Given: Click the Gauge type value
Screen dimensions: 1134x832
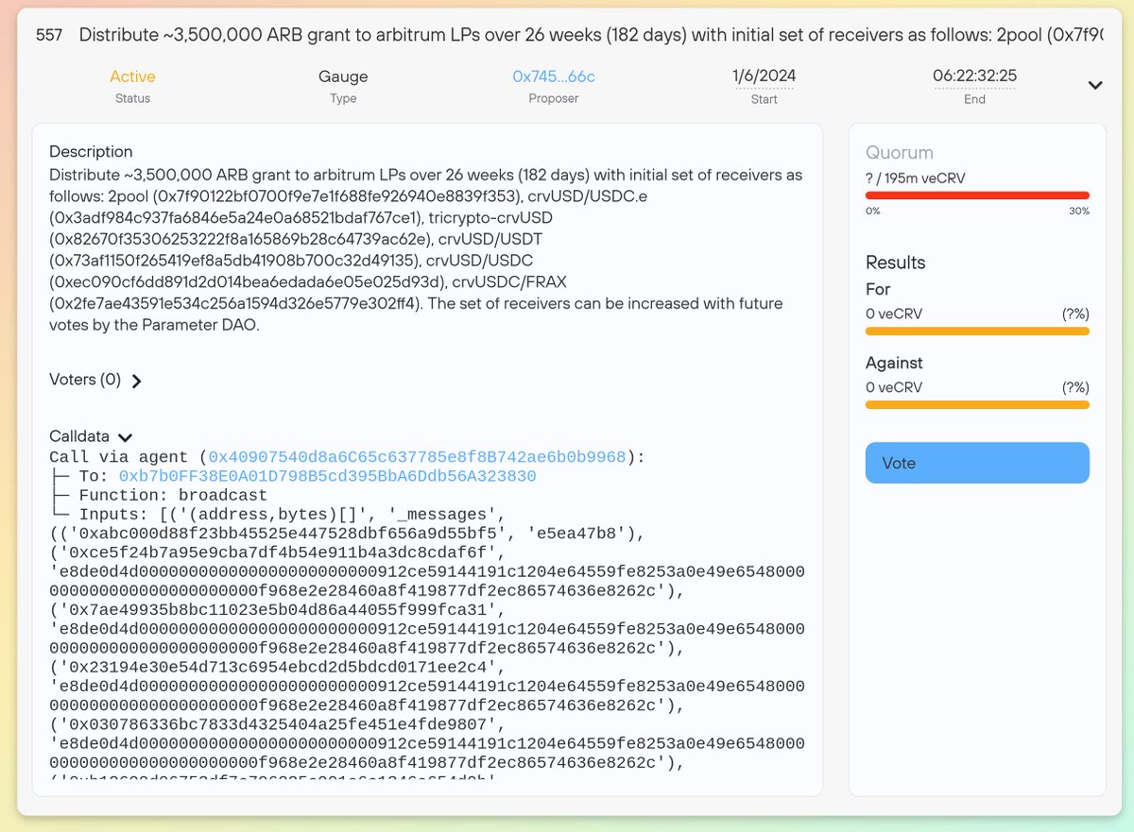Looking at the screenshot, I should coord(343,76).
